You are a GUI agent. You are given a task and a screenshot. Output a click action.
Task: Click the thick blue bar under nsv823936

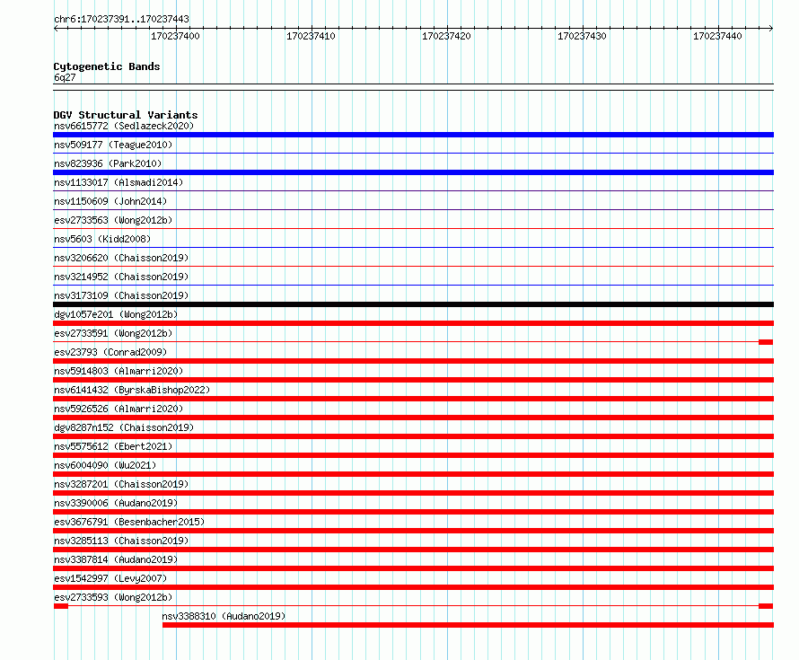pyautogui.click(x=413, y=172)
